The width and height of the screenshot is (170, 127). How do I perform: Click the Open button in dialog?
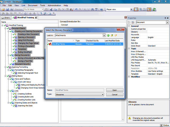pyautogui.click(x=115, y=90)
